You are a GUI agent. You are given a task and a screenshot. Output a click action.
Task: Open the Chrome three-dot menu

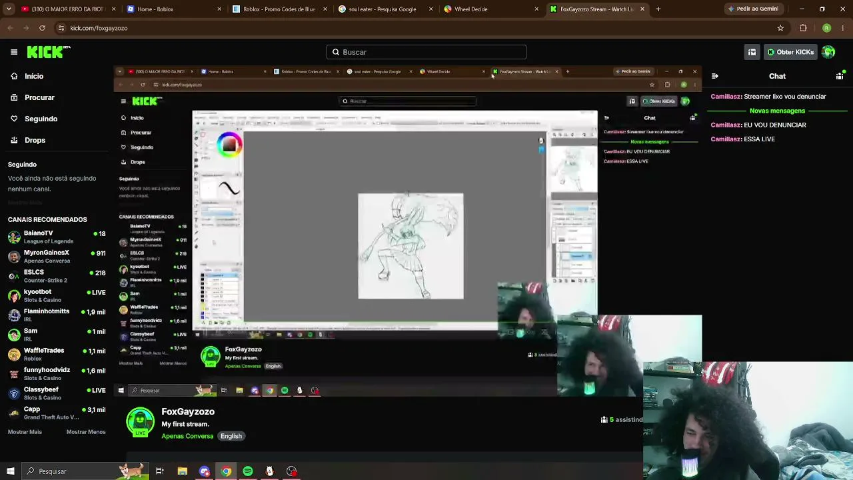tap(843, 28)
